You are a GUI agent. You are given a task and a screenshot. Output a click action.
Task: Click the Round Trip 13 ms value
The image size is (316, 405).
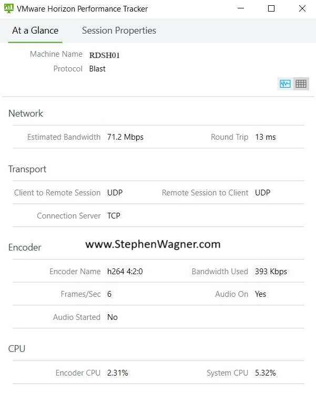click(x=266, y=137)
